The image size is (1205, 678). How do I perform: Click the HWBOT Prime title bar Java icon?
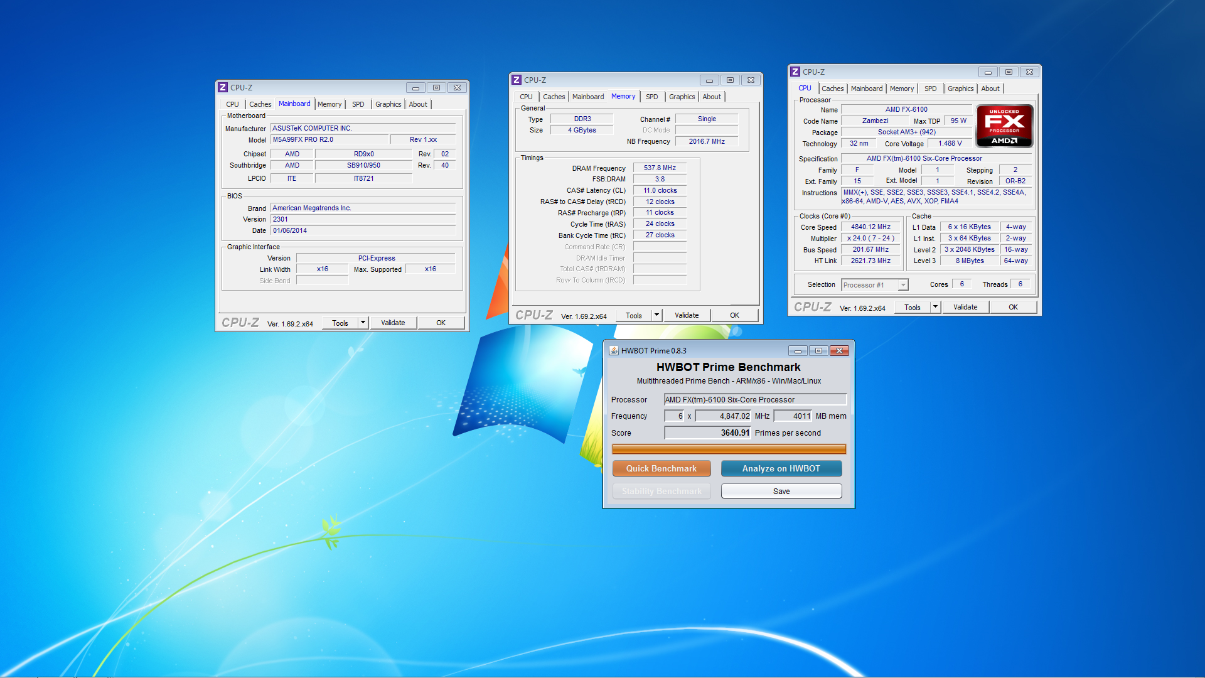(614, 351)
